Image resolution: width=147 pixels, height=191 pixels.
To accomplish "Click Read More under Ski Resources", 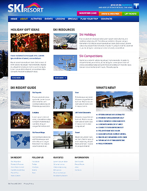I will coord(60,78).
